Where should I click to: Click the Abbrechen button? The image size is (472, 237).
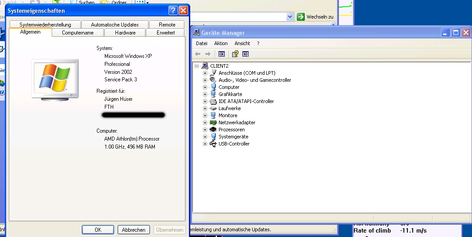point(134,230)
